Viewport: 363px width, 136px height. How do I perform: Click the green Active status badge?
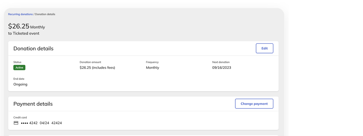pos(19,68)
